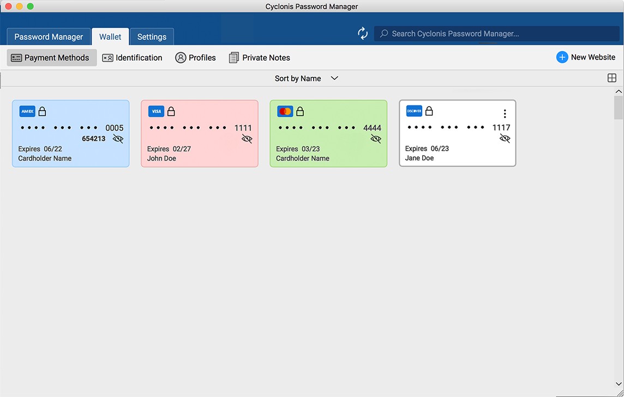Viewport: 624px width, 397px height.
Task: Toggle visibility of Discover card ending 1117
Action: (x=505, y=139)
